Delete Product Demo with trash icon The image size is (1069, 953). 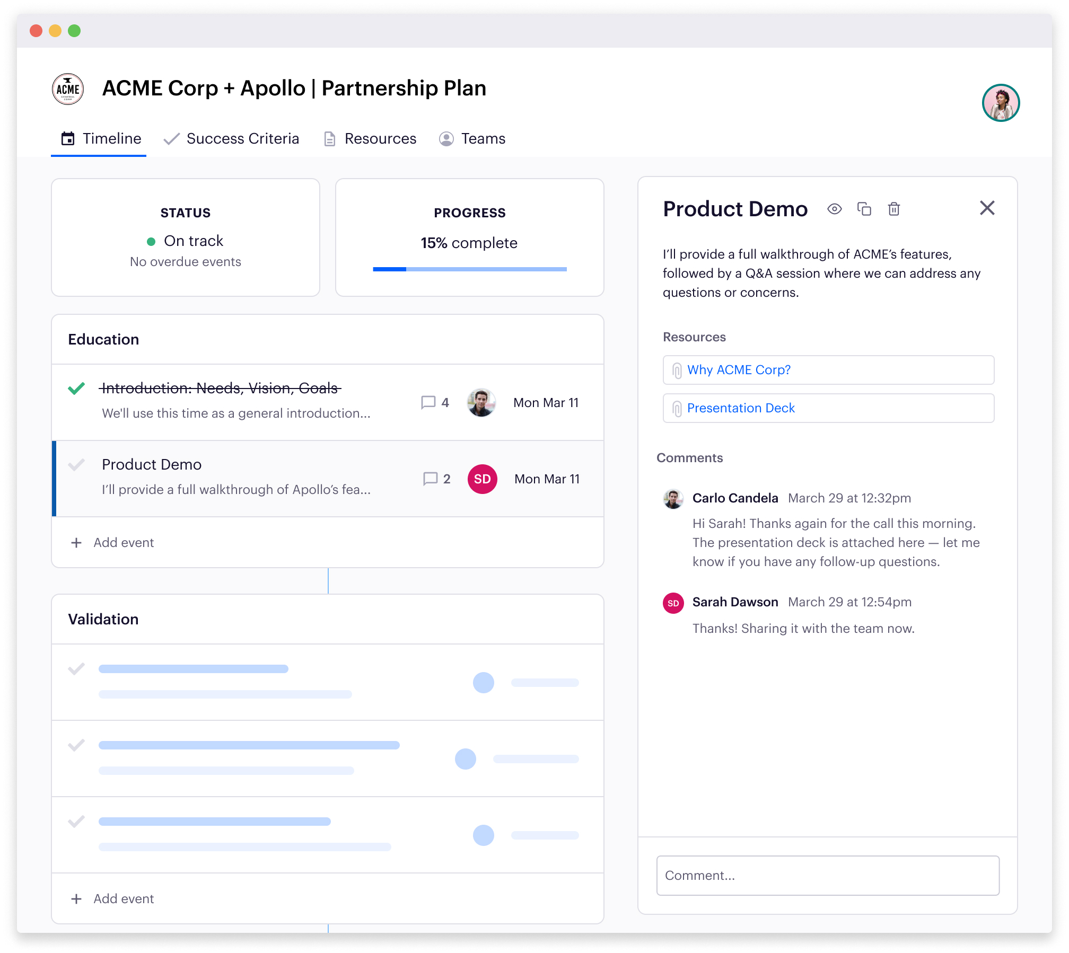click(893, 209)
